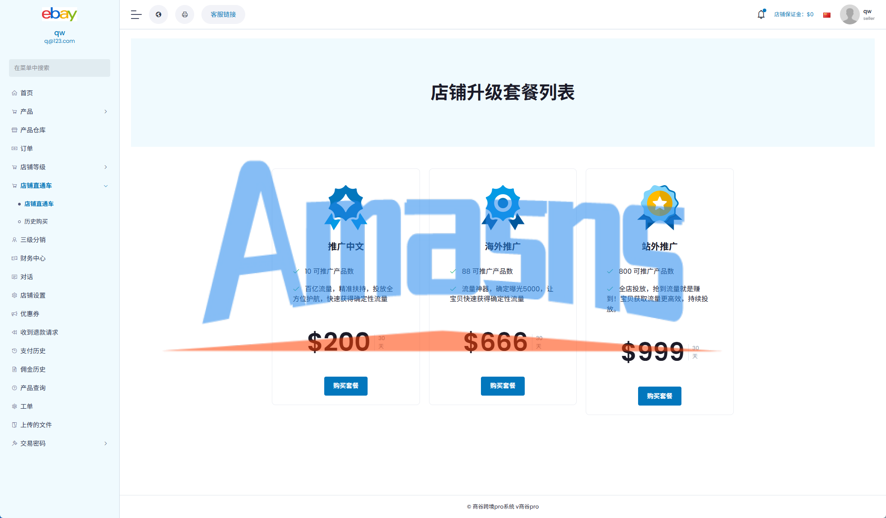Screen dimensions: 886x518
Task: Click the eBay logo
Action: click(x=60, y=14)
